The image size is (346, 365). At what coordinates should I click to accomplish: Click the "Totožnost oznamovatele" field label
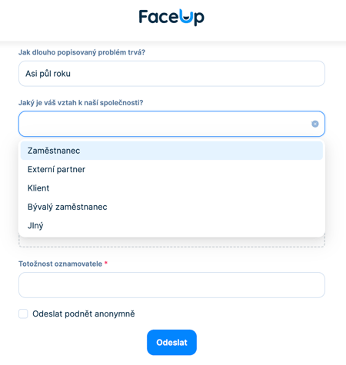[60, 264]
